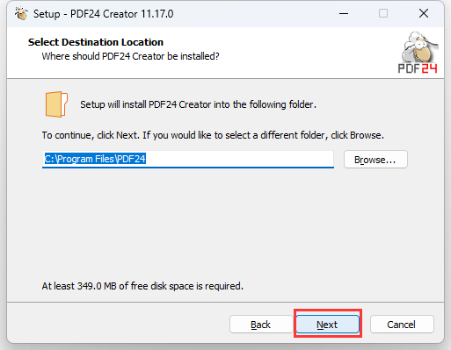Click the grayed-out maximize button
The image size is (451, 350).
[x=383, y=13]
